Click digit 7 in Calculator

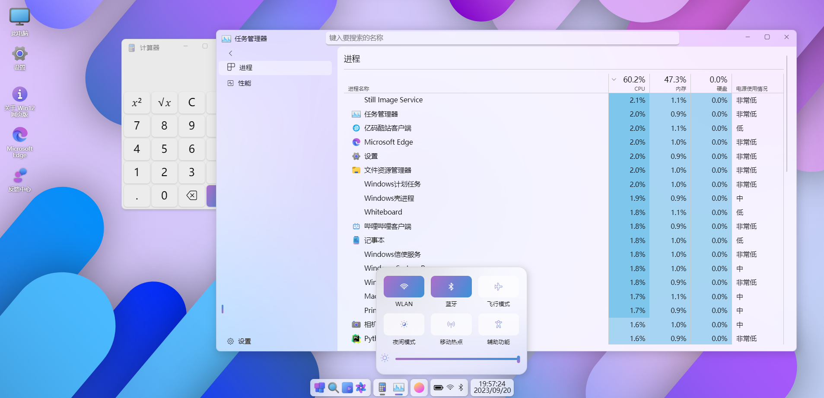pyautogui.click(x=137, y=126)
